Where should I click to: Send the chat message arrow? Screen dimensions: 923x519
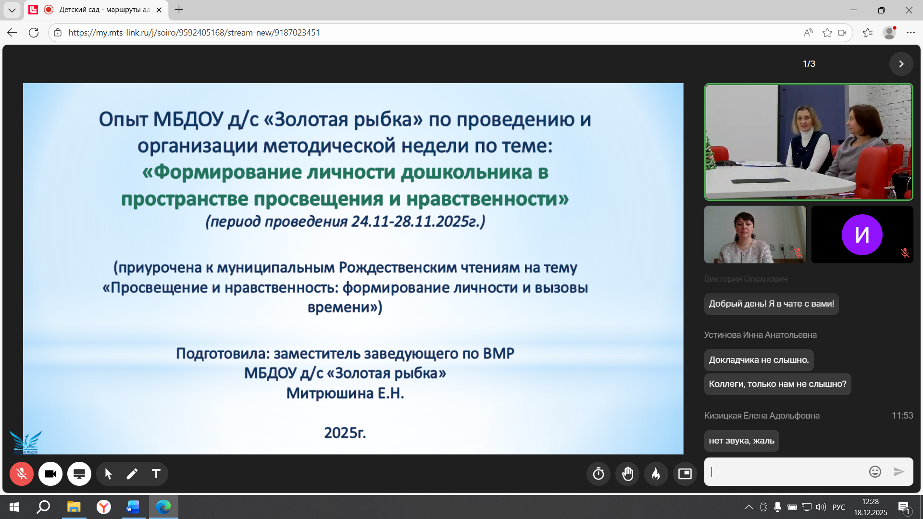899,472
